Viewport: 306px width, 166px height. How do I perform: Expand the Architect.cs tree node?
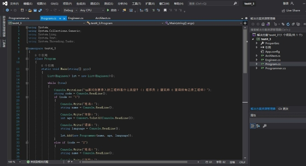coord(257,56)
